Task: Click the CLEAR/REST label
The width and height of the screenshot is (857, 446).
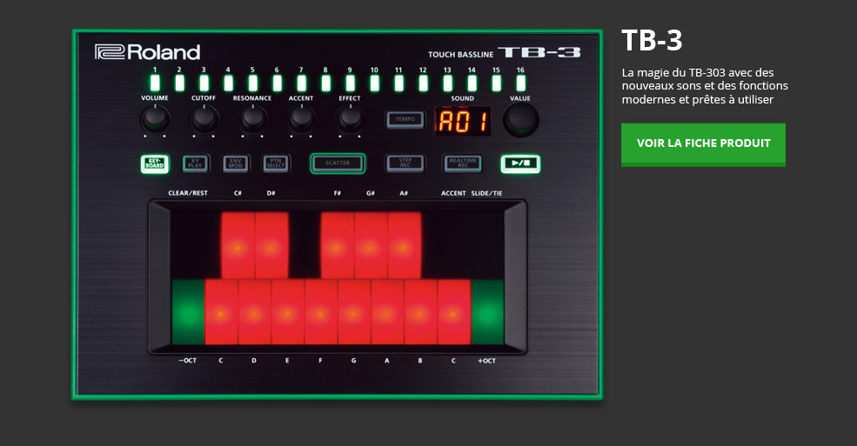Action: pos(188,193)
